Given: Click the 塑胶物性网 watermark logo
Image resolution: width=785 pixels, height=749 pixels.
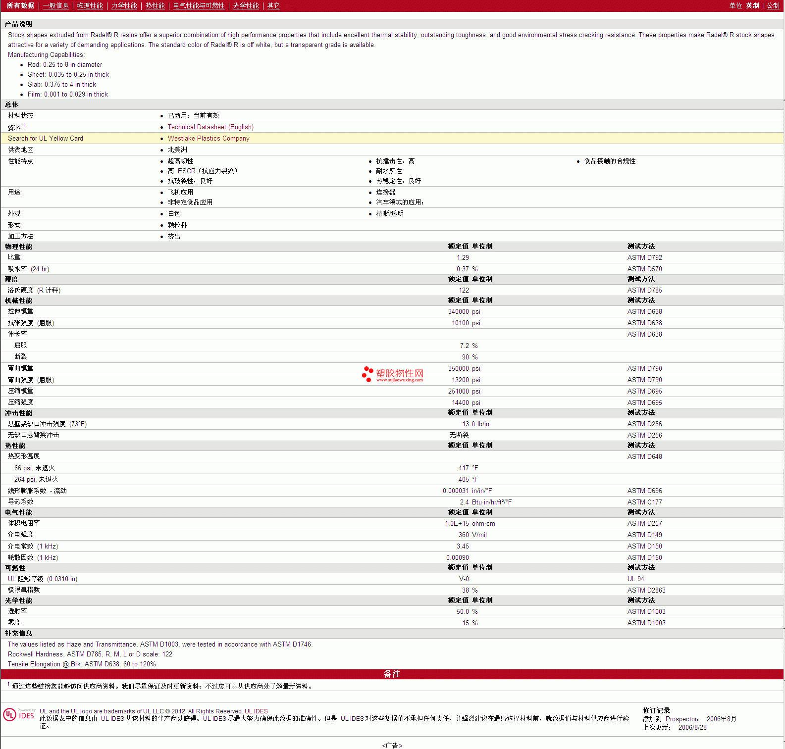Looking at the screenshot, I should 393,374.
